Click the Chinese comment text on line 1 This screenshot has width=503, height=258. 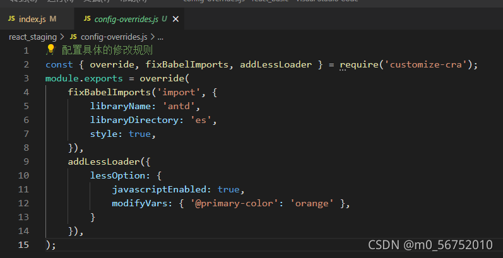pyautogui.click(x=107, y=50)
